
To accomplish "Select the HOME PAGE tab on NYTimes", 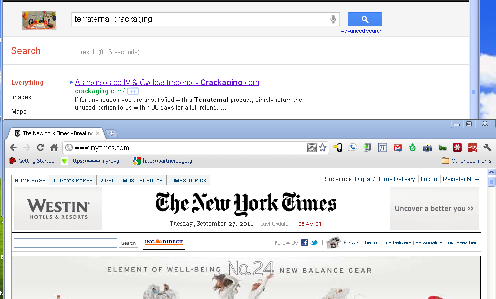I will click(30, 180).
